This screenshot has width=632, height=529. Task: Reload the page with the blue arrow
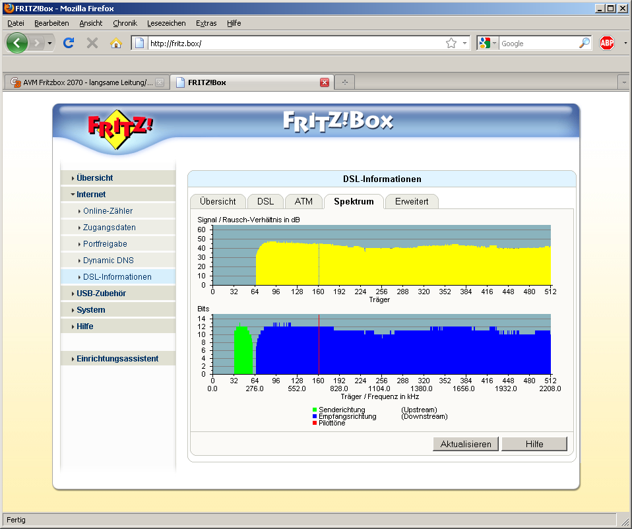click(69, 43)
